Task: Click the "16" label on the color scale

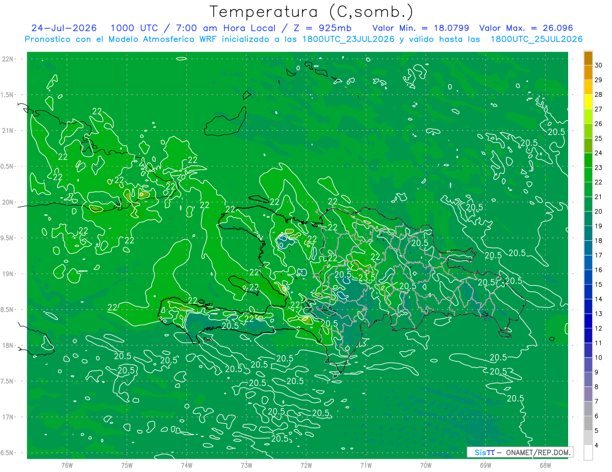Action: 599,270
